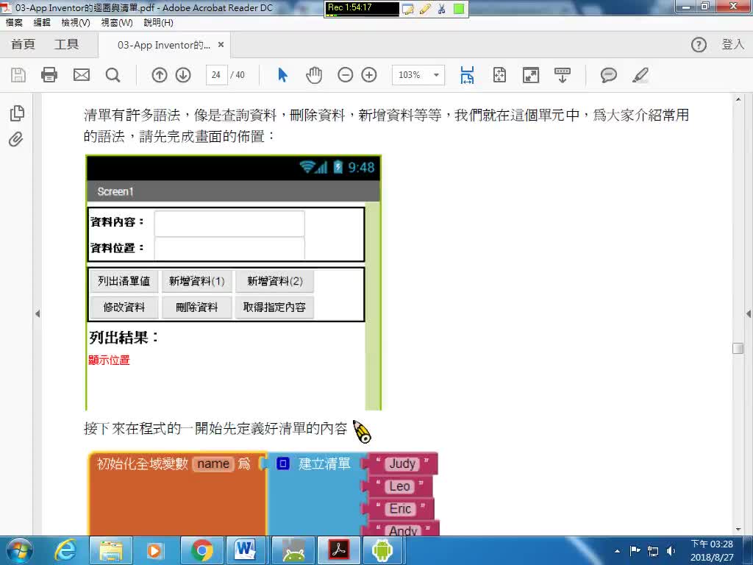Activate the Hand pan tool
This screenshot has height=565, width=753.
[x=313, y=75]
